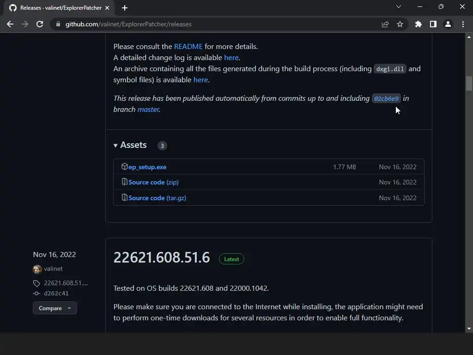Open valinet's avatar image

37,269
